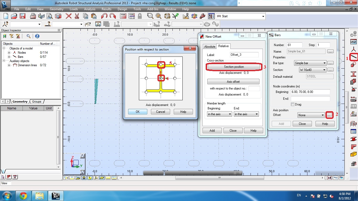Open the Start layout dropdown
Screen dimensions: 358x201
263,16
